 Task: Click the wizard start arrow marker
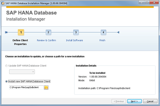(x=6, y=32)
